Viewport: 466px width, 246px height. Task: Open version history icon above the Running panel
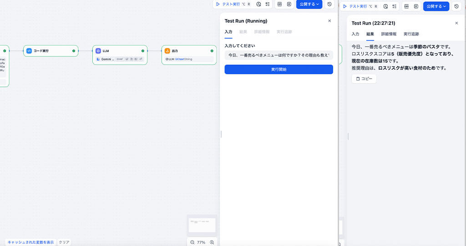[329, 5]
